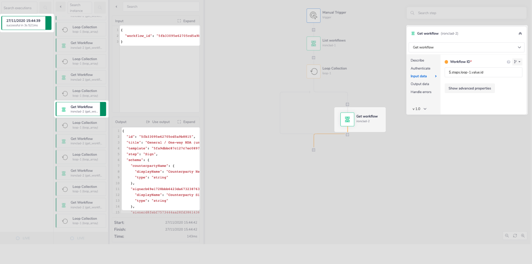This screenshot has height=264, width=532.
Task: Open the help tooltip beside Workflow ID
Action: pyautogui.click(x=509, y=62)
